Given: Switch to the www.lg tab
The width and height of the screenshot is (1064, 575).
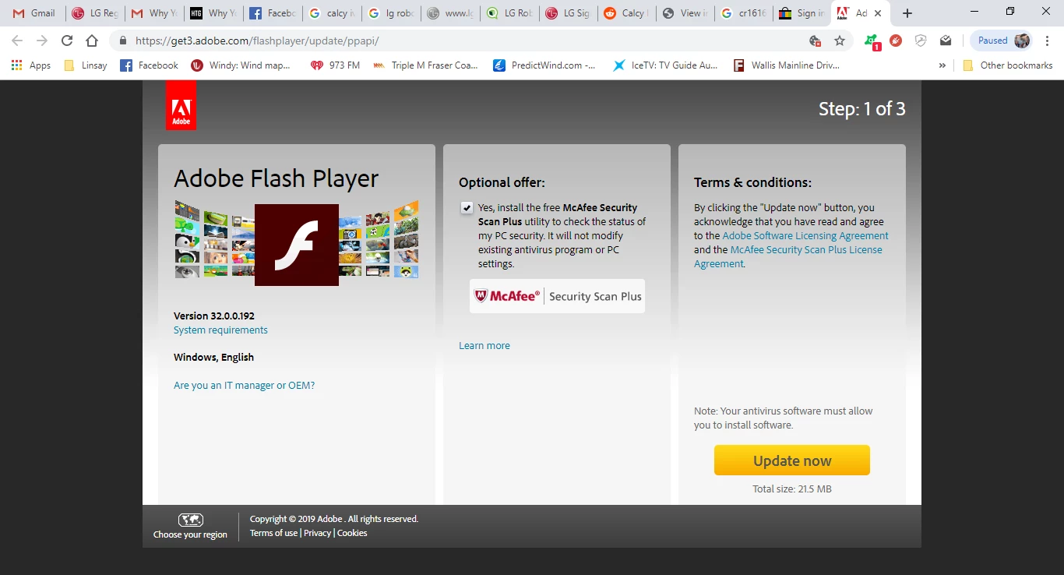Looking at the screenshot, I should pyautogui.click(x=449, y=13).
